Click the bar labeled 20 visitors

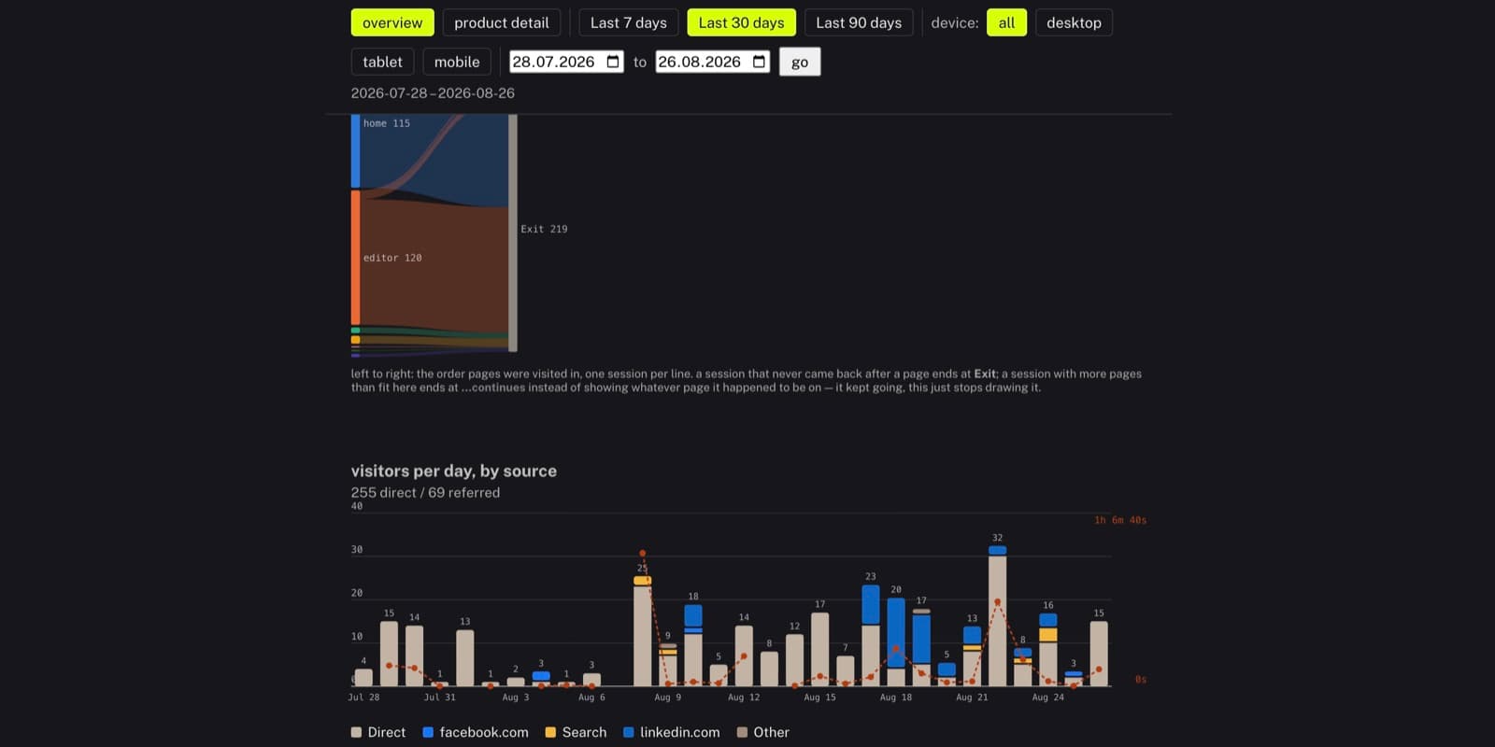click(x=896, y=642)
